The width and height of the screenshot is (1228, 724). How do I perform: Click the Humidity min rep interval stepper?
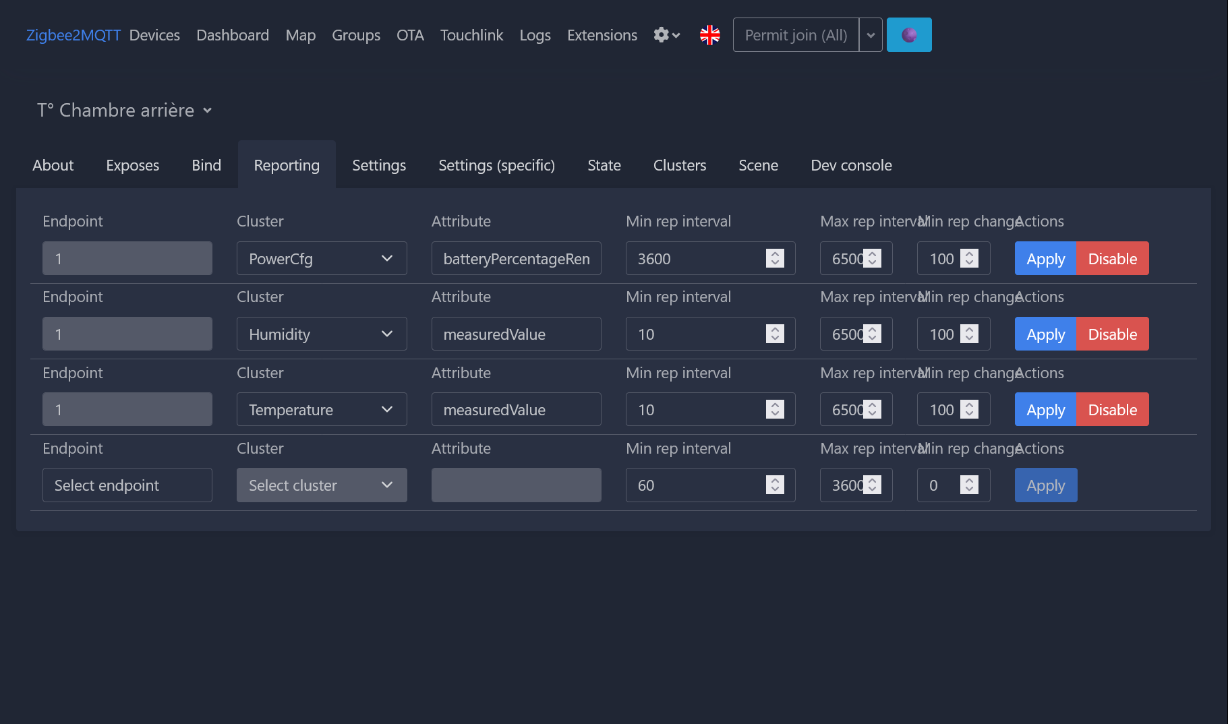click(x=775, y=334)
